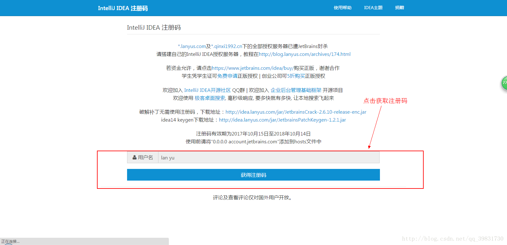Screen dimensions: 507x245
Task: Click the 用户名 input field with lan yu
Action: [269, 158]
